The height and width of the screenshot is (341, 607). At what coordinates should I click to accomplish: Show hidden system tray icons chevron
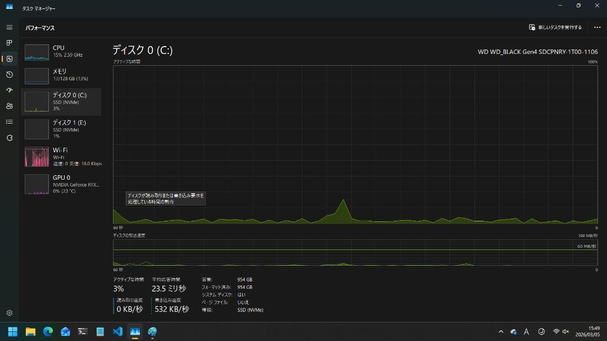click(x=501, y=331)
